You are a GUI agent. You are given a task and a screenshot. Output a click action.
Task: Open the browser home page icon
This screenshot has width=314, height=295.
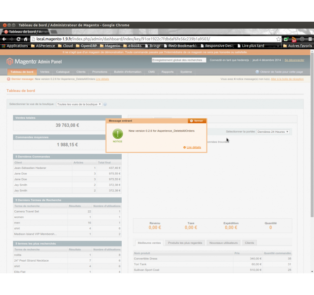[26, 39]
